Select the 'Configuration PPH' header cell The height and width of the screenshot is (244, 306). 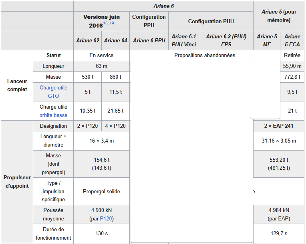click(149, 21)
